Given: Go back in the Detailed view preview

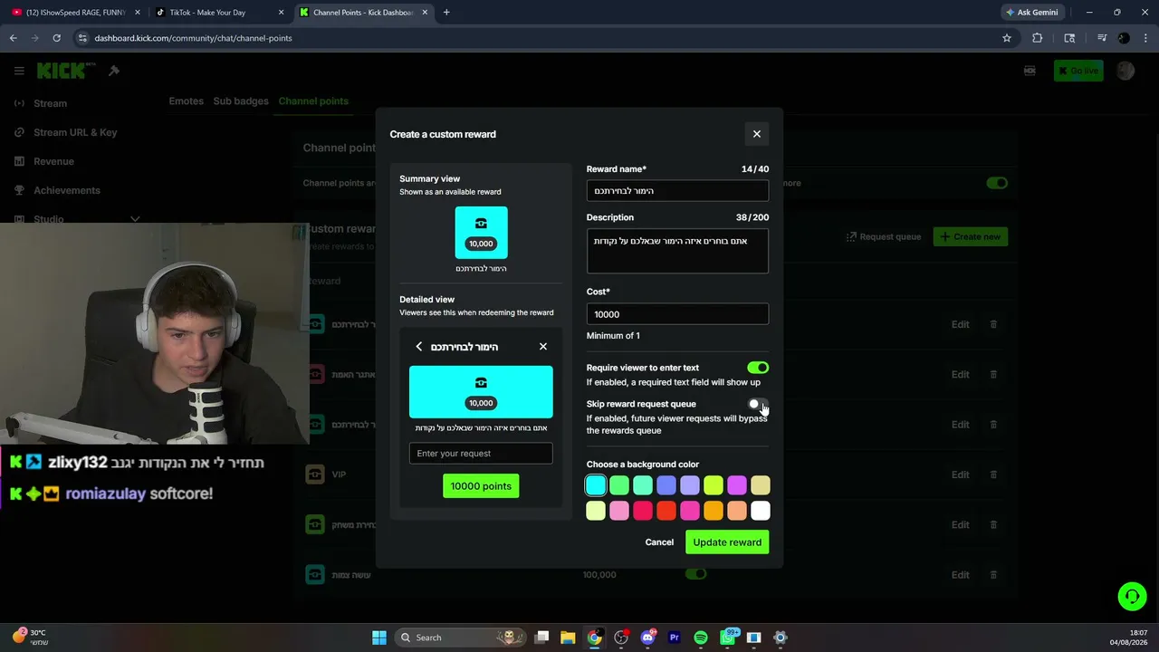Looking at the screenshot, I should pos(418,347).
